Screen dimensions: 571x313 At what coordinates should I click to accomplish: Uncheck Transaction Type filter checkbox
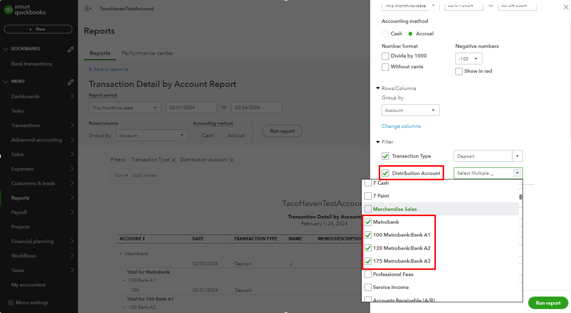386,156
